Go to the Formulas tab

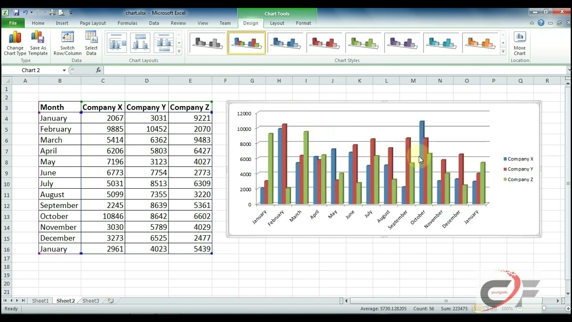(127, 23)
